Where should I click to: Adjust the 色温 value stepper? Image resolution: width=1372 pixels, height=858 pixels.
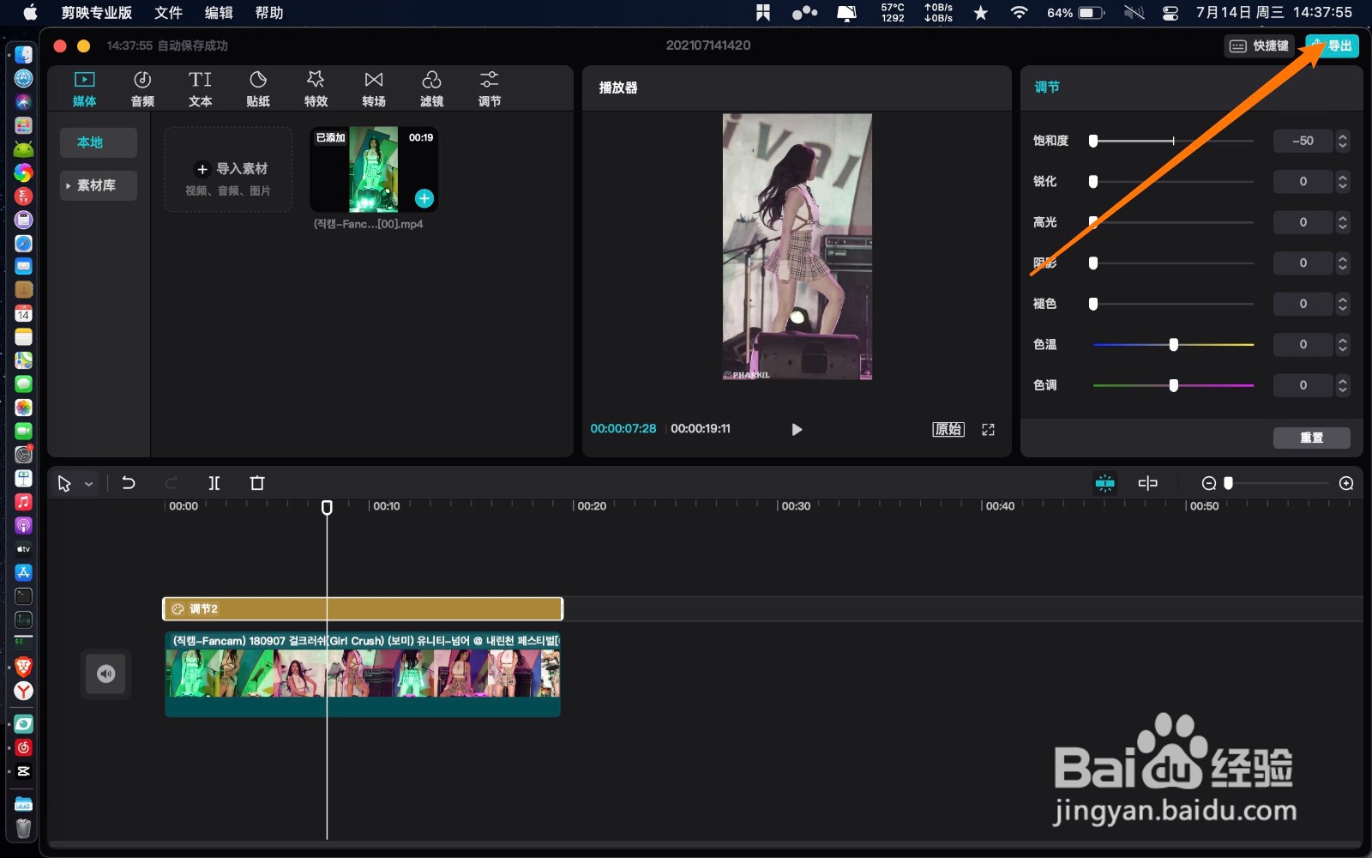[1343, 344]
